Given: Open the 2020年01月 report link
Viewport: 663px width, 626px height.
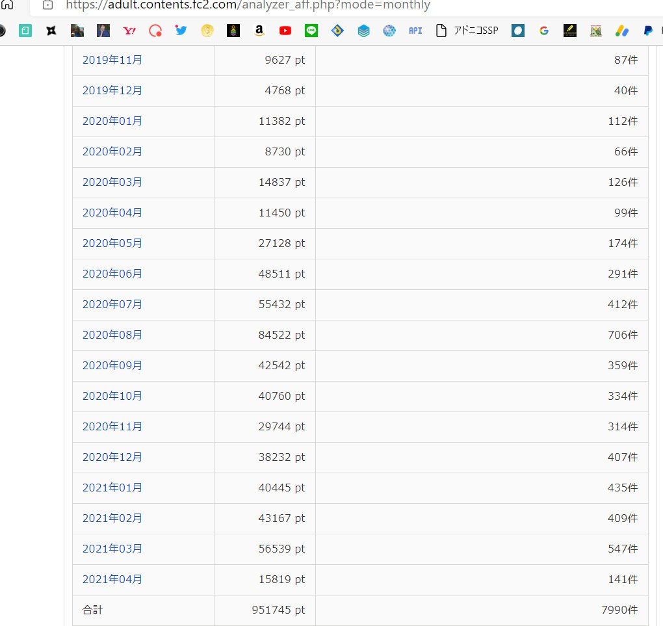Looking at the screenshot, I should click(x=112, y=121).
